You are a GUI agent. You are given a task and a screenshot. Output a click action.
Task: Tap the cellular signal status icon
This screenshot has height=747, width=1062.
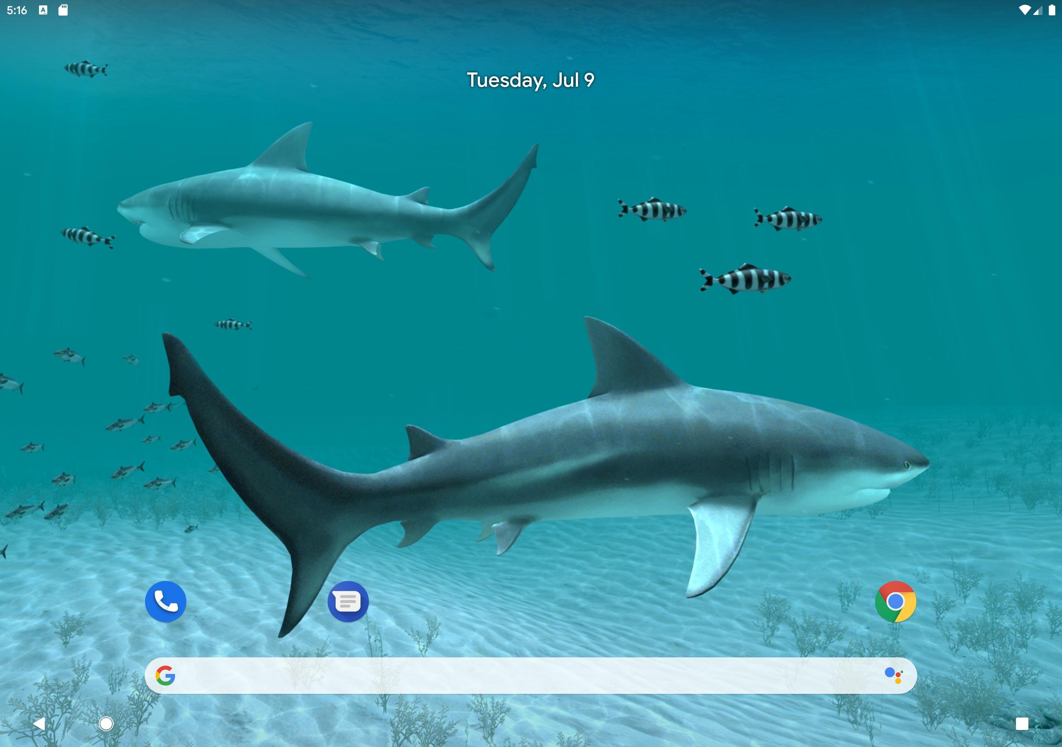click(x=1038, y=10)
